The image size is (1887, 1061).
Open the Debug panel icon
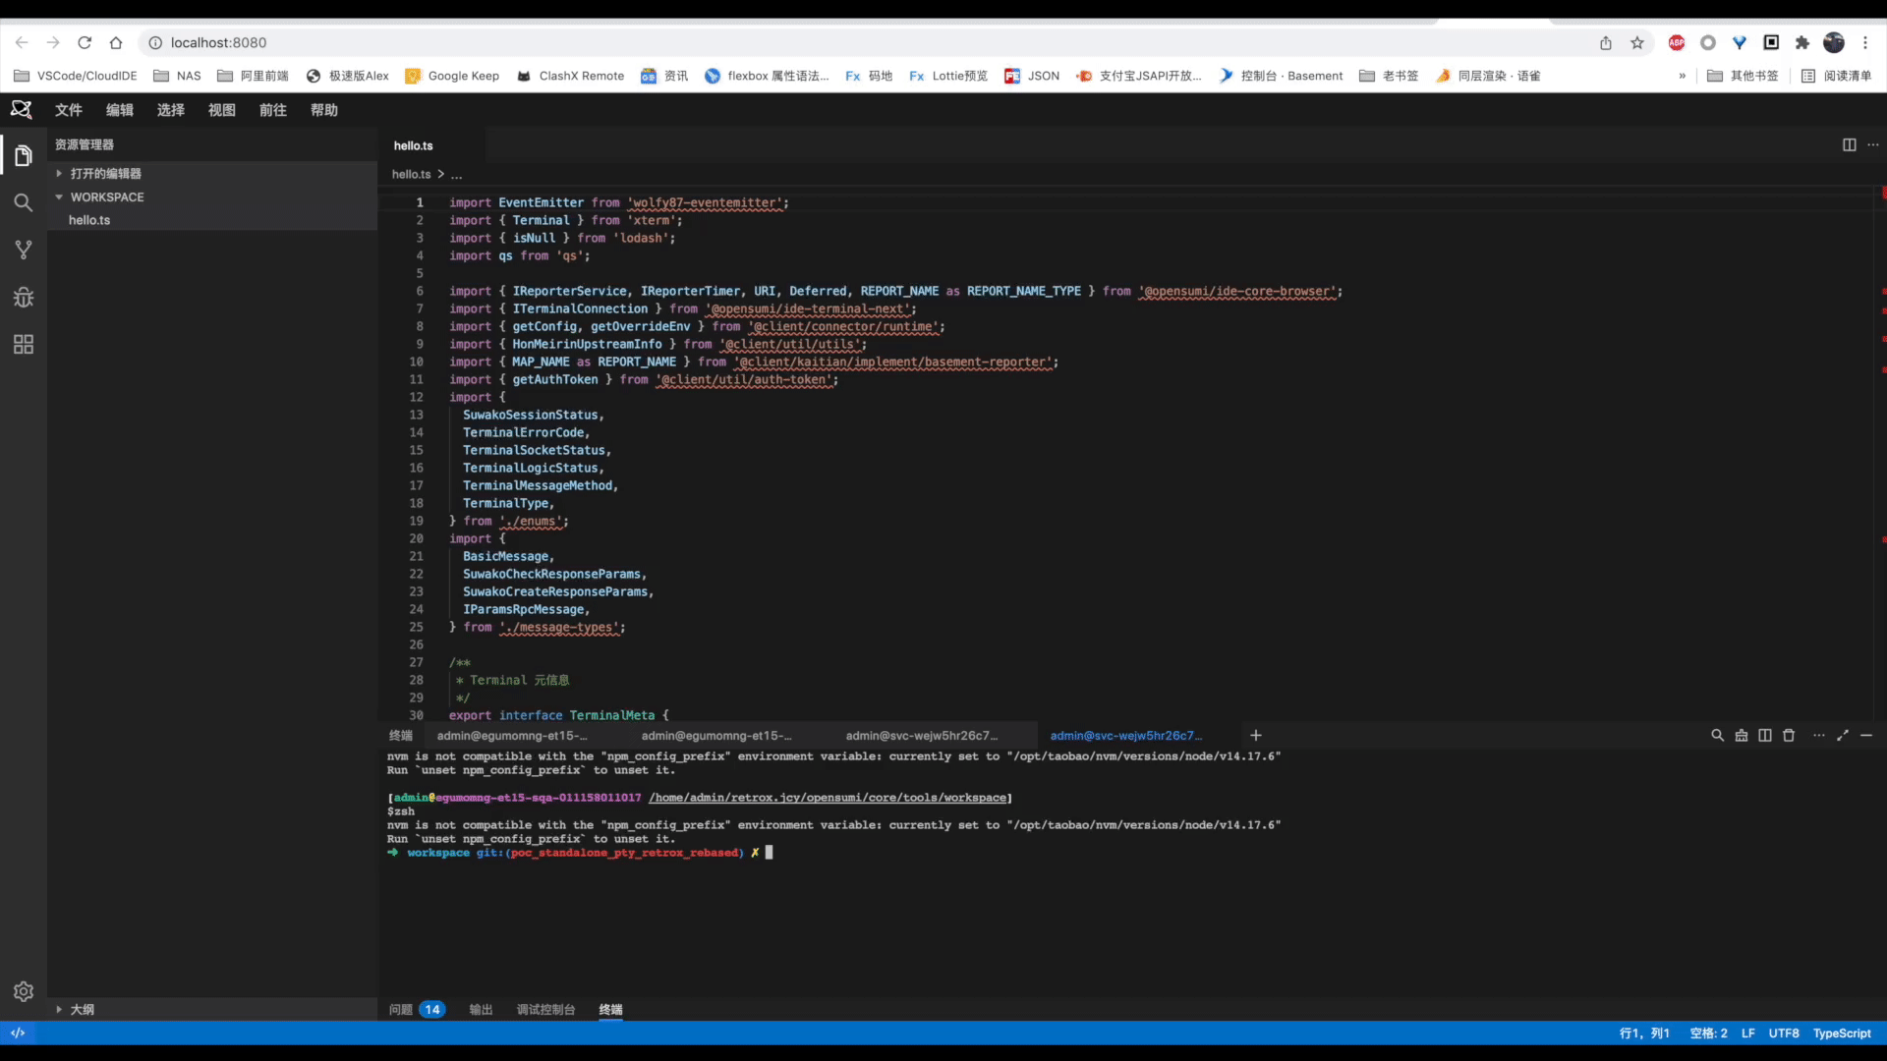24,297
